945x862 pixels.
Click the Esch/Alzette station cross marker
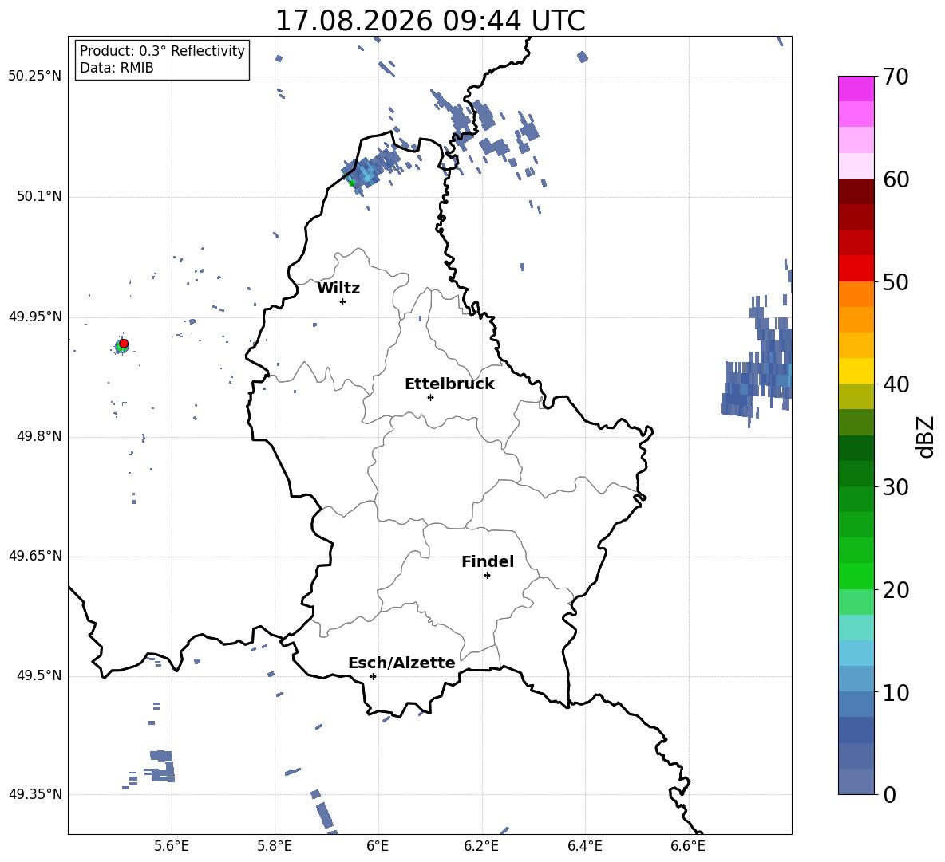point(373,676)
